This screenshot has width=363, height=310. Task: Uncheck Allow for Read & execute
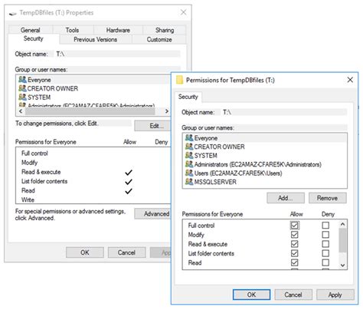coord(294,244)
